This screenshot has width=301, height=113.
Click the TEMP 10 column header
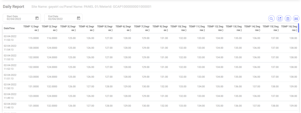[x=178, y=28]
